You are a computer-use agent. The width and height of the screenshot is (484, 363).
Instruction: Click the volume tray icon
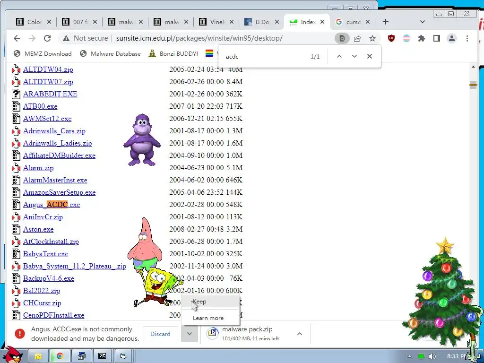[x=432, y=356]
